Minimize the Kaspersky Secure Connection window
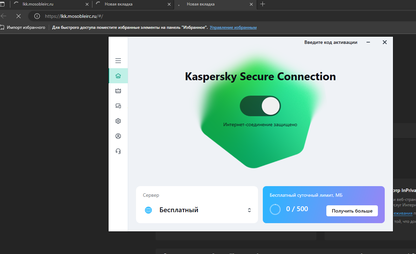This screenshot has height=254, width=416. 368,42
